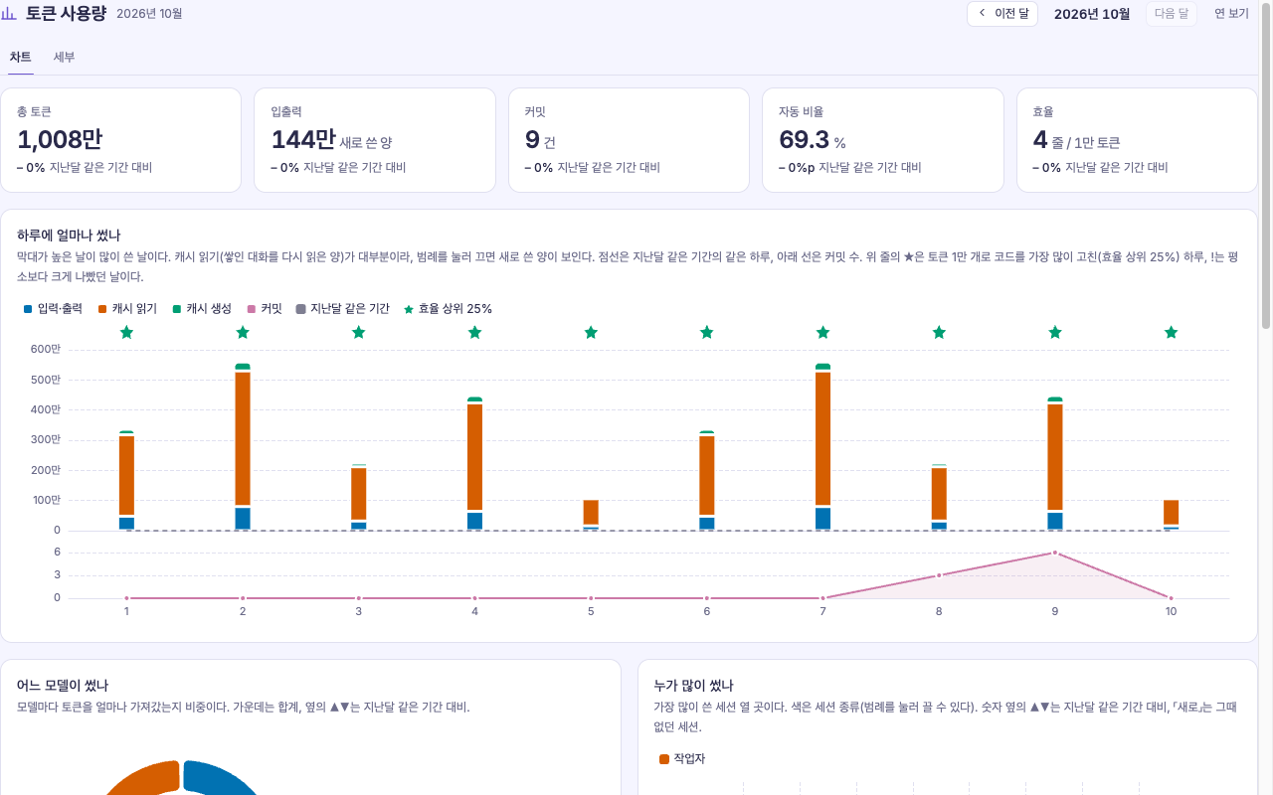Toggle the 입력·출력 legend series
The image size is (1273, 795).
click(53, 309)
